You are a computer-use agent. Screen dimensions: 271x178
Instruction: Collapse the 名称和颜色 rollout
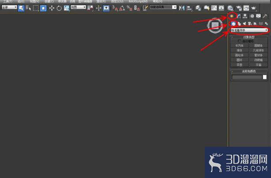249,71
